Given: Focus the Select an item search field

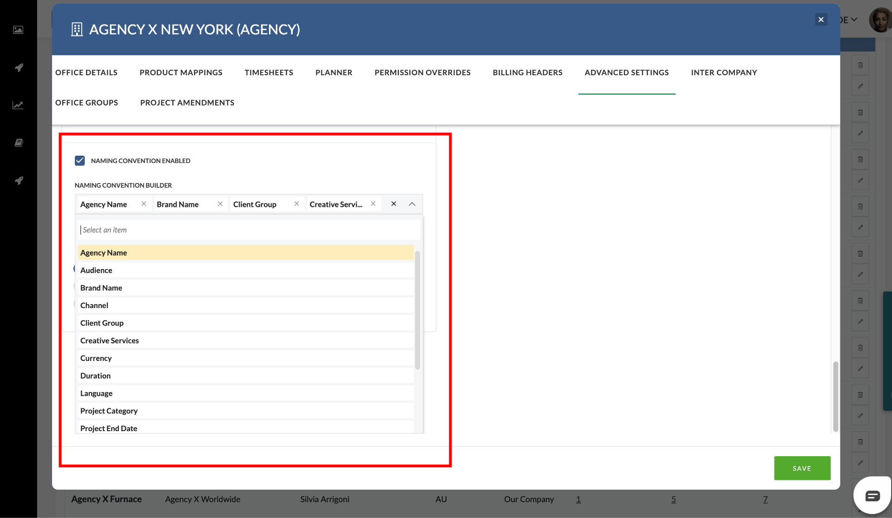Looking at the screenshot, I should pos(249,230).
